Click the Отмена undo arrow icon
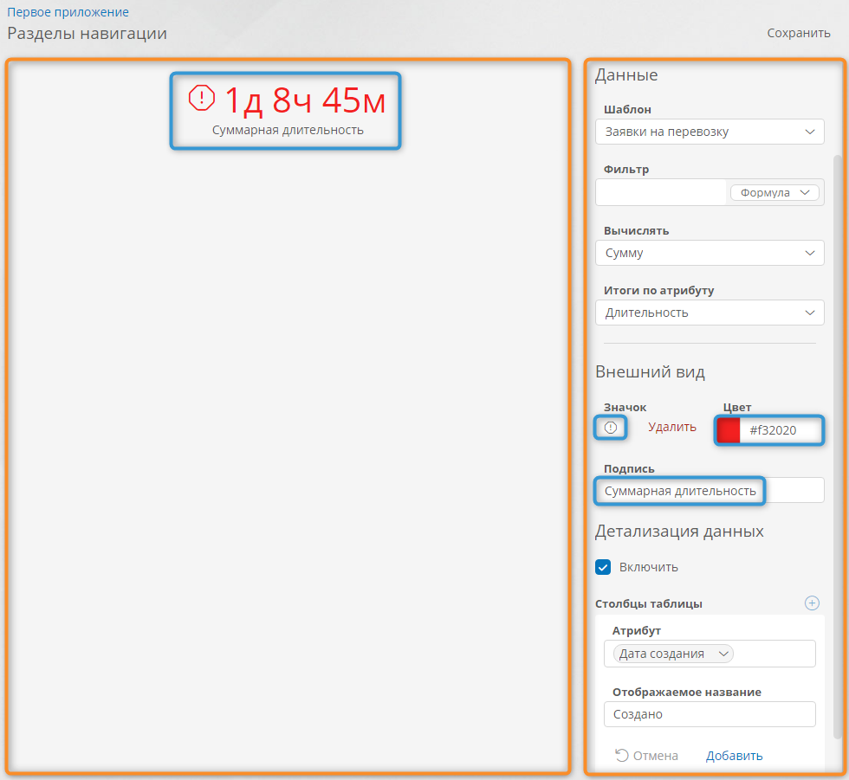 [621, 756]
